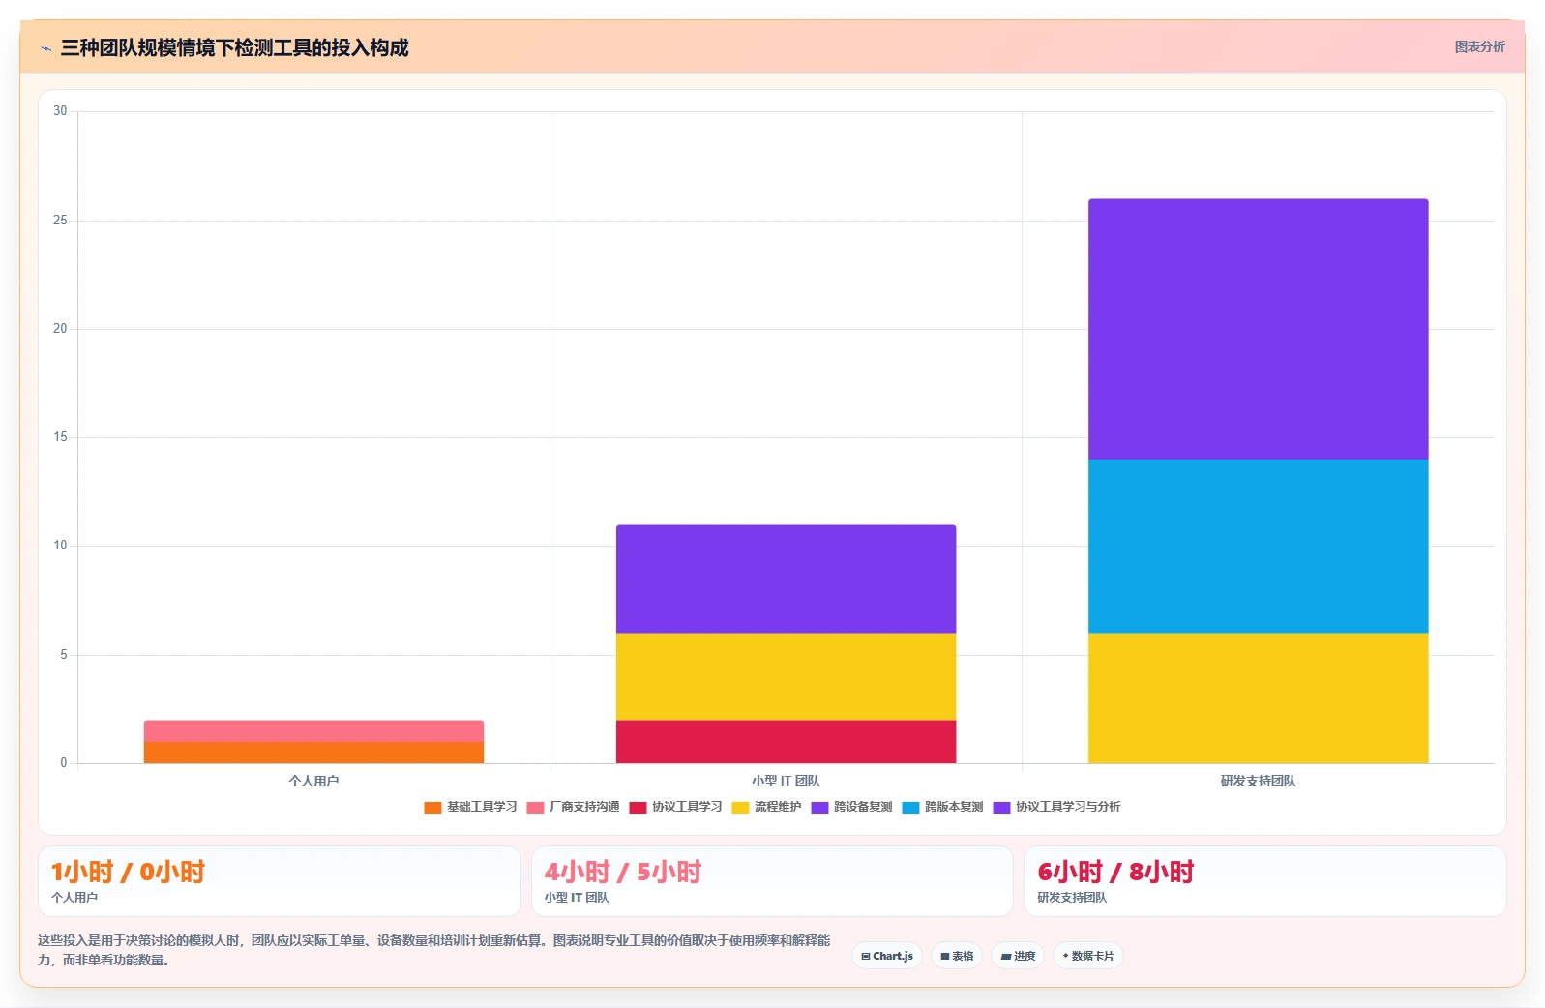The image size is (1545, 1008).
Task: Click the 1小时 / 0小时 stat value
Action: (x=128, y=872)
